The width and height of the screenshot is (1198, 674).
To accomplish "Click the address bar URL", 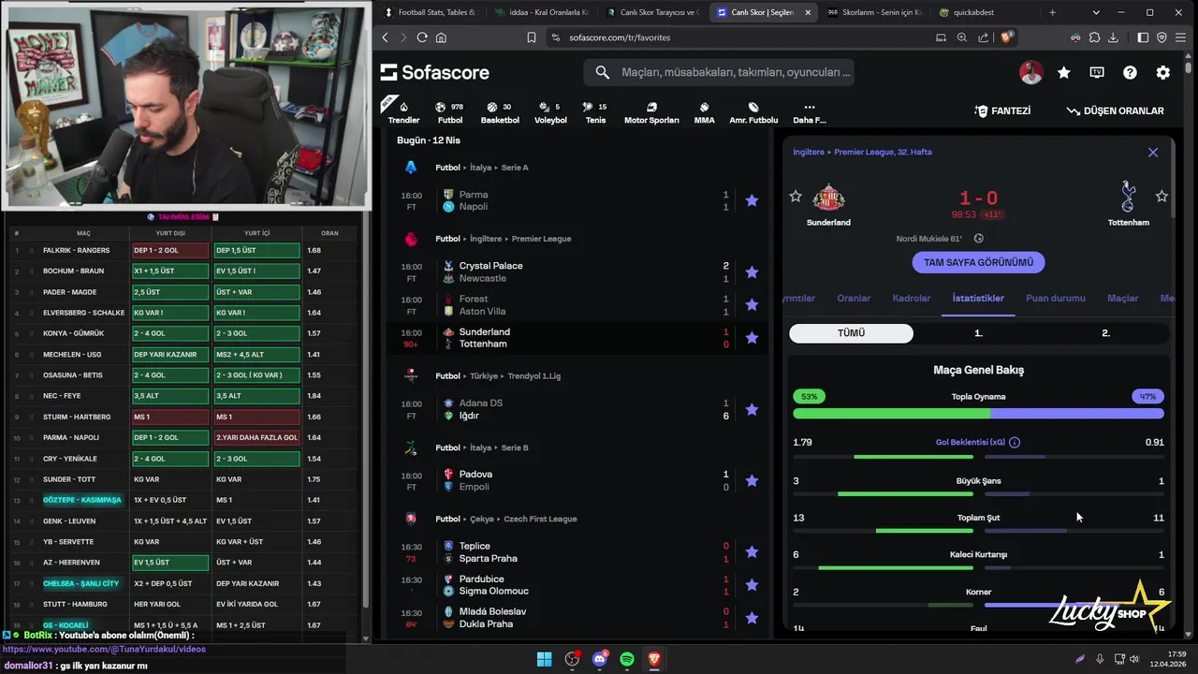I will click(x=620, y=37).
